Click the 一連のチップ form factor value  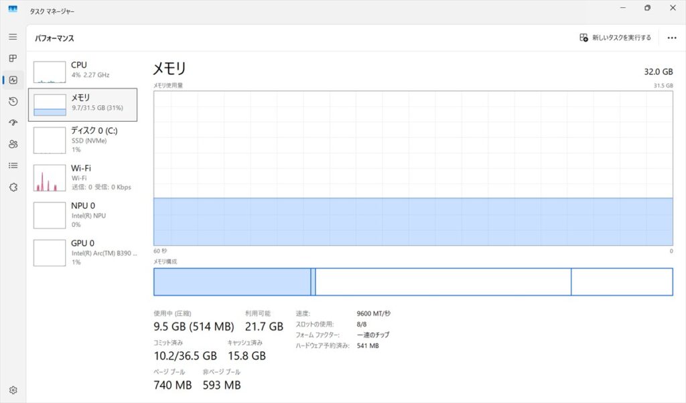point(372,335)
